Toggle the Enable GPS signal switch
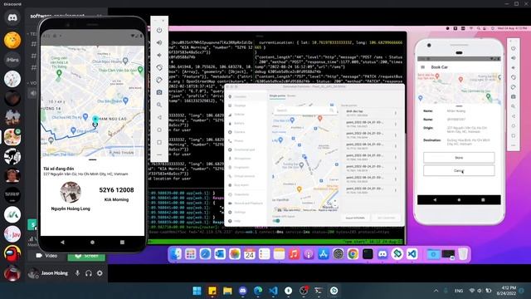This screenshot has width=531, height=299. tap(276, 221)
